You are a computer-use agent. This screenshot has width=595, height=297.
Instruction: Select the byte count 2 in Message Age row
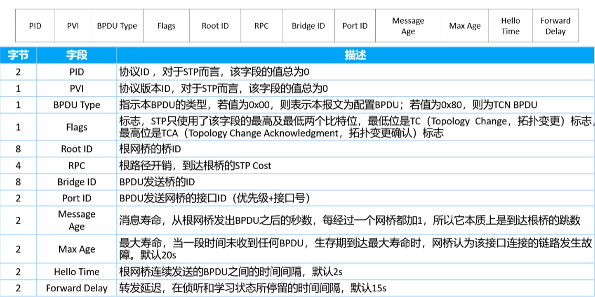pyautogui.click(x=18, y=220)
